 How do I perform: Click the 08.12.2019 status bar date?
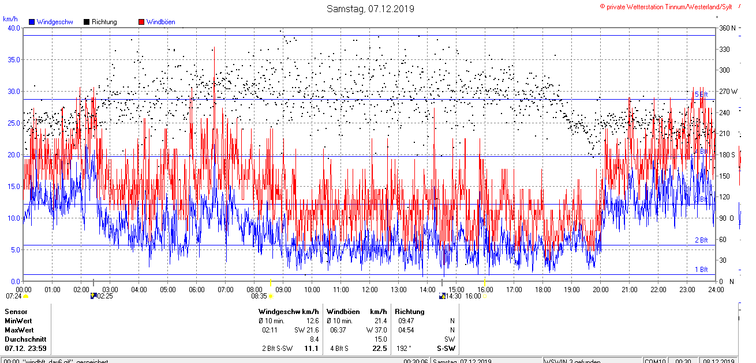(x=719, y=361)
